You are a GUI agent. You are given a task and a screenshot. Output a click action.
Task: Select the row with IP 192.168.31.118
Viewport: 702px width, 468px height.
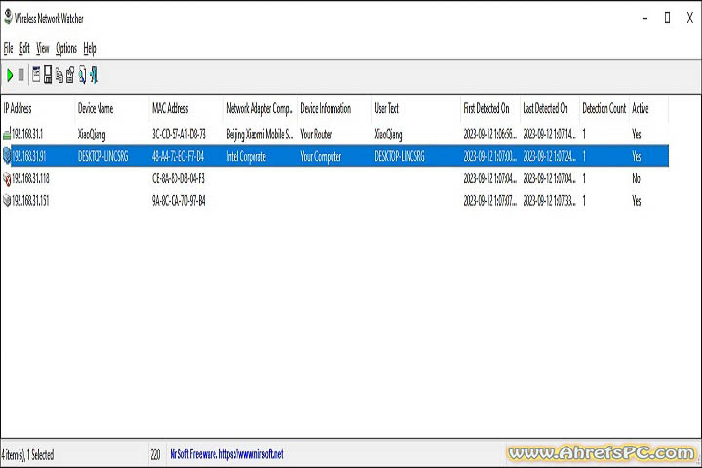click(334, 178)
